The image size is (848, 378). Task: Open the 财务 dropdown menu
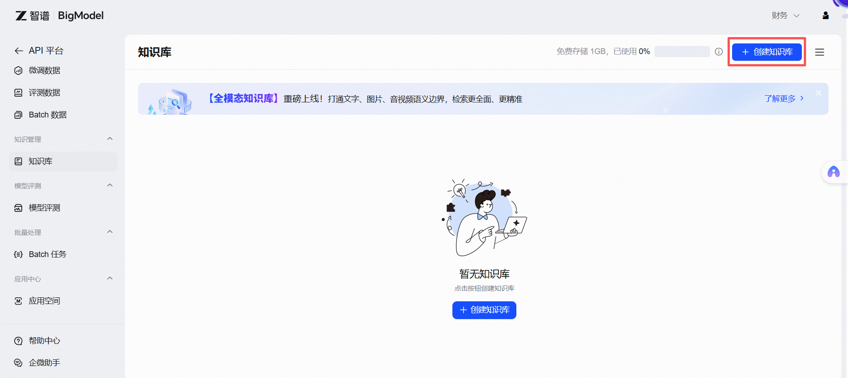point(785,16)
